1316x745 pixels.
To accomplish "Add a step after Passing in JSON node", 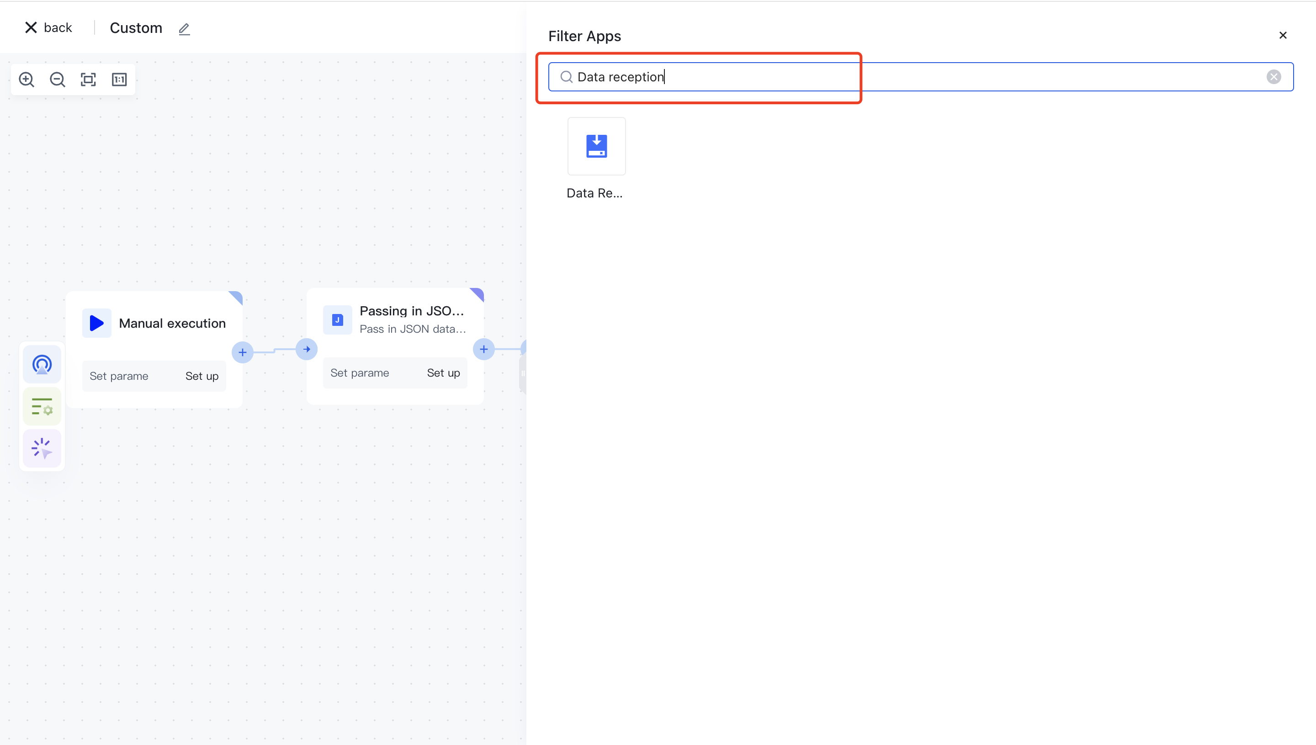I will (x=483, y=350).
